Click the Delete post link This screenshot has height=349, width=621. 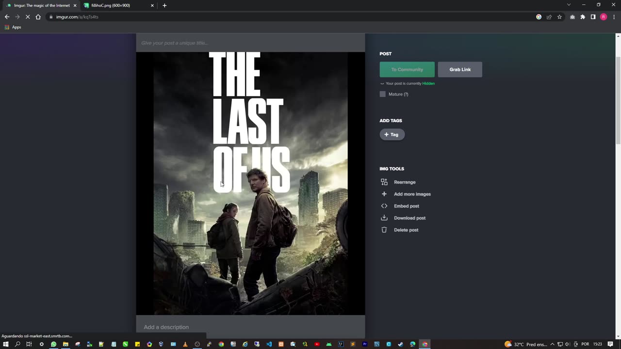coord(406,230)
